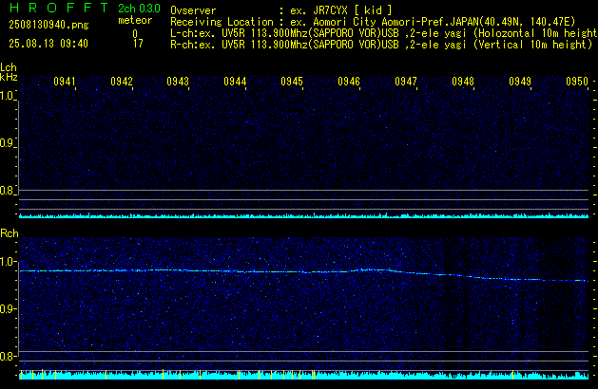The width and height of the screenshot is (598, 389).
Task: Click the L-ch receiver description line
Action: click(384, 33)
